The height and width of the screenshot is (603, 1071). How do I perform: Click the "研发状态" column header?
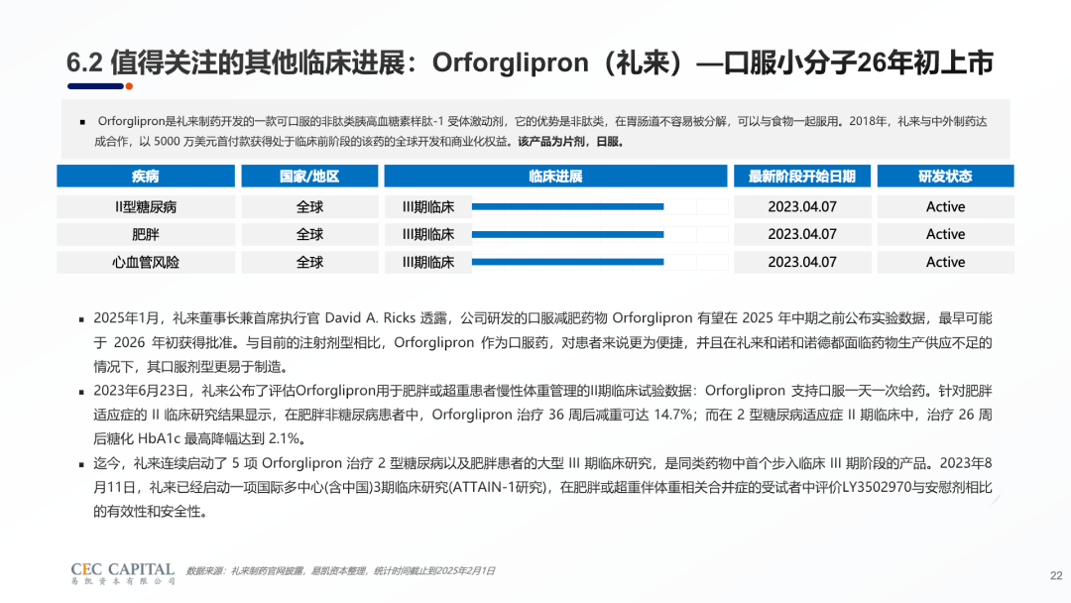pos(945,177)
